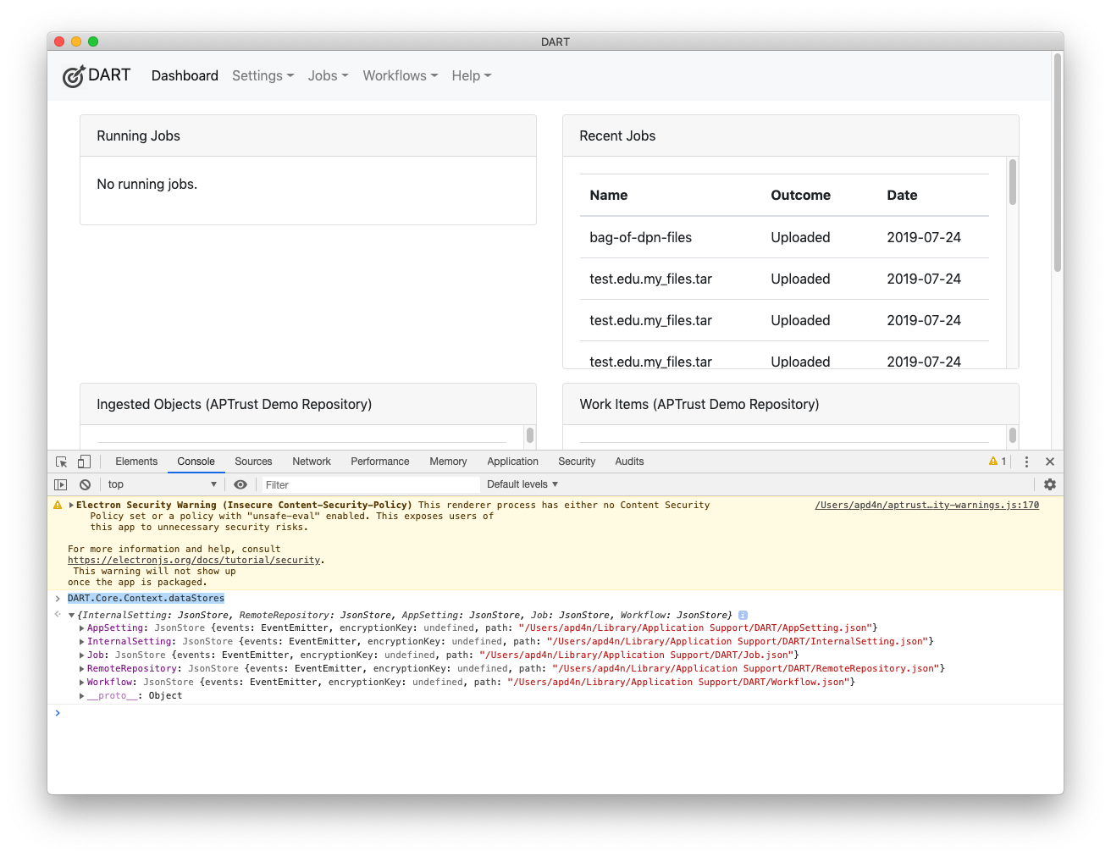
Task: Expand the AppSetting JsonStore entry
Action: click(82, 628)
